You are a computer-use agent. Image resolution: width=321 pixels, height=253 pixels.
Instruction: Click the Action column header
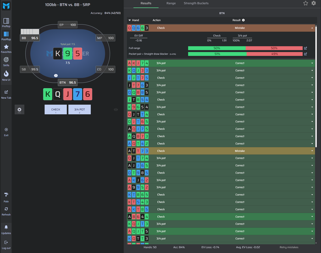pyautogui.click(x=156, y=20)
